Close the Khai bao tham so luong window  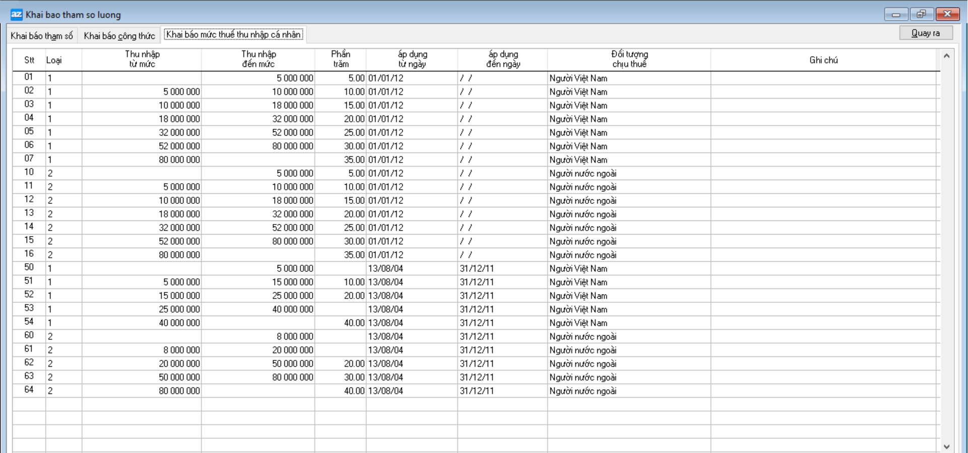(947, 14)
